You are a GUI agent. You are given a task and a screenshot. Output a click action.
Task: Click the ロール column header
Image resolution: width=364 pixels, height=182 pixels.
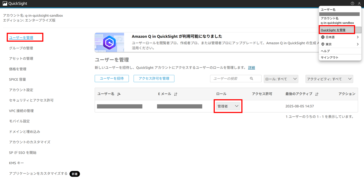point(221,94)
